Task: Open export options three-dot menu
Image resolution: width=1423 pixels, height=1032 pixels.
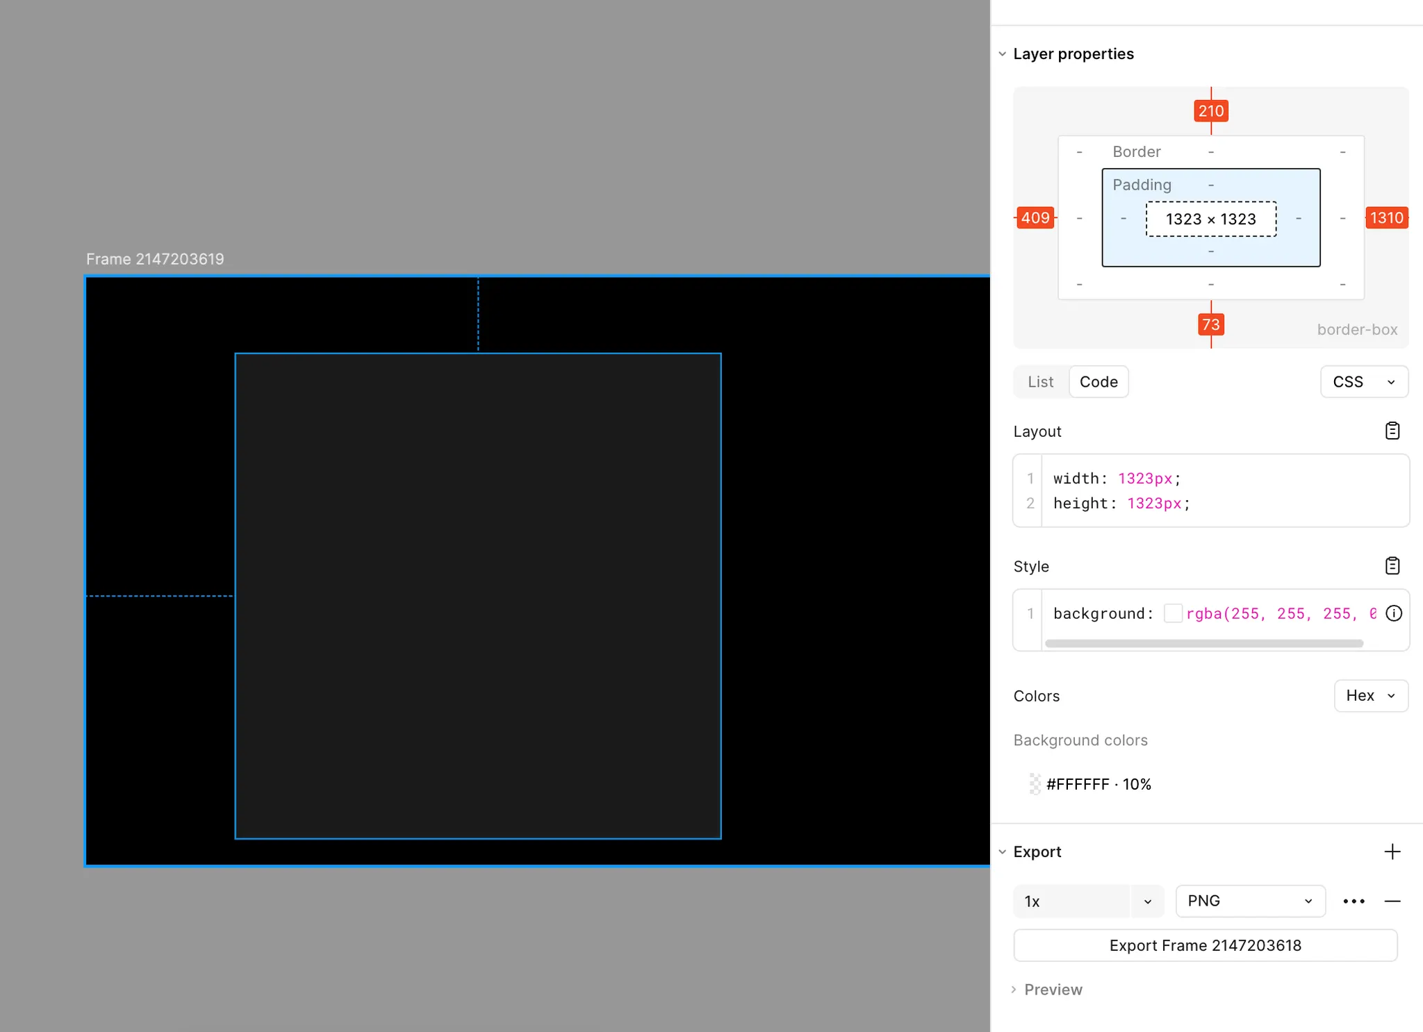Action: click(1354, 901)
